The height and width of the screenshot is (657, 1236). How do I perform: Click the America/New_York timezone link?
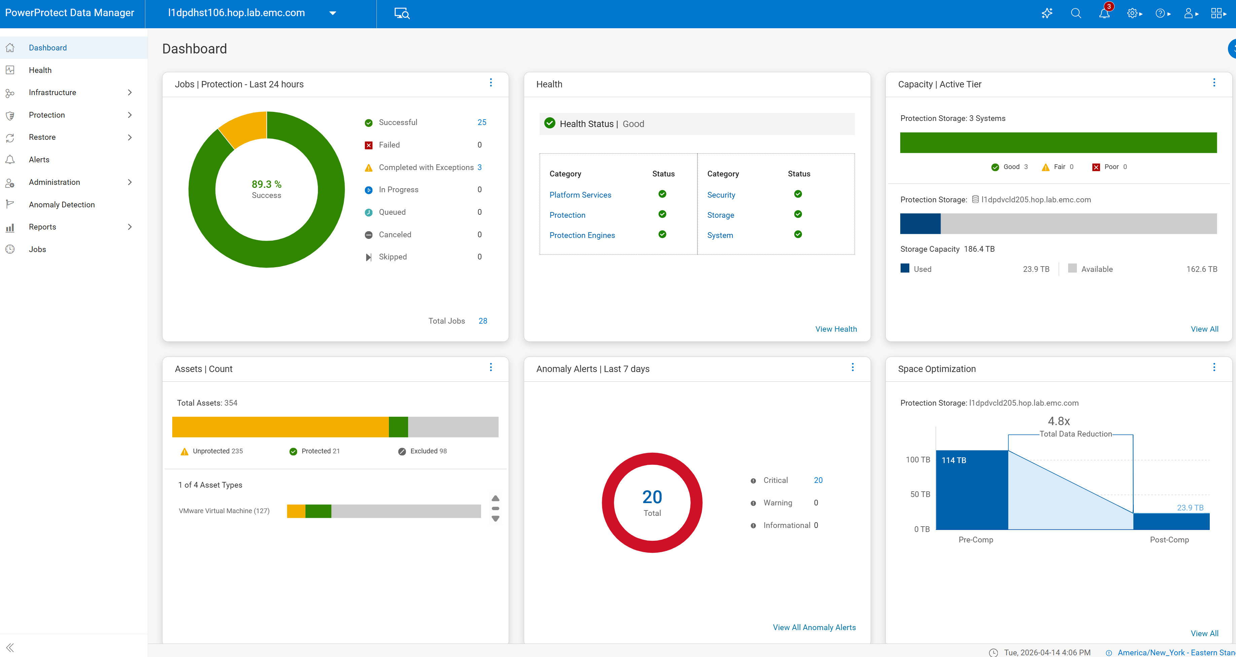1176,653
